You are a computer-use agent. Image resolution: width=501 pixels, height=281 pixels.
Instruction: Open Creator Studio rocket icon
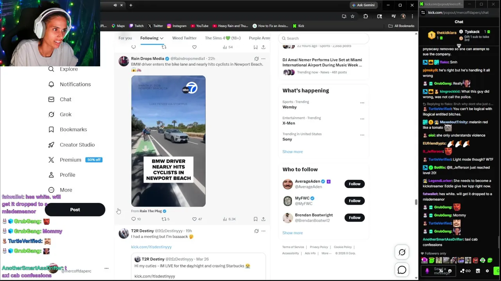coord(51,145)
